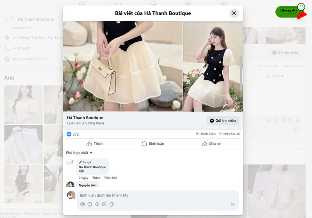Close the Hà Thanh Boutique post dialog
This screenshot has height=218, width=312.
tap(234, 13)
